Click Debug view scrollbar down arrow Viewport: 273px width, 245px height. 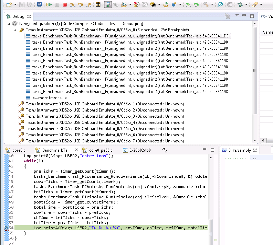click(x=255, y=141)
